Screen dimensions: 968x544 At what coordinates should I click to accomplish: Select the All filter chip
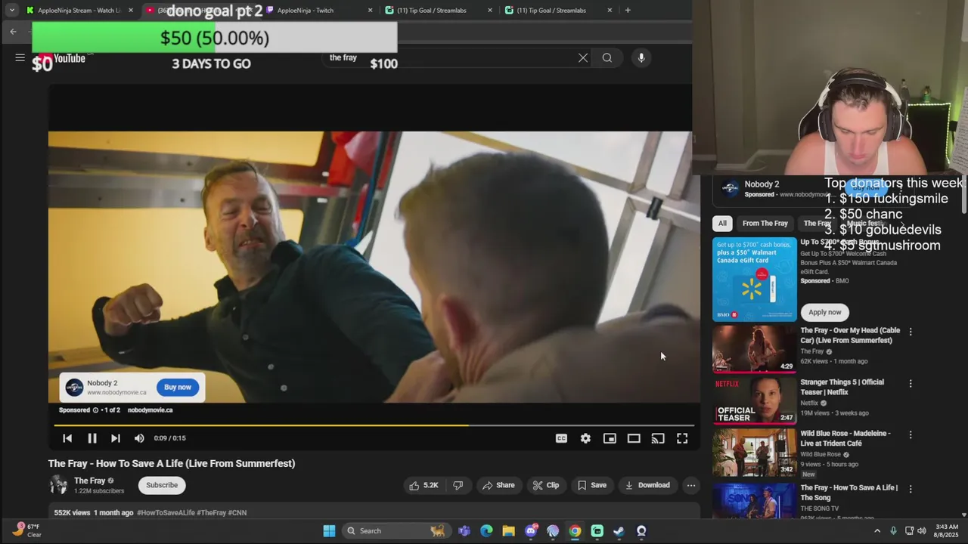coord(722,223)
